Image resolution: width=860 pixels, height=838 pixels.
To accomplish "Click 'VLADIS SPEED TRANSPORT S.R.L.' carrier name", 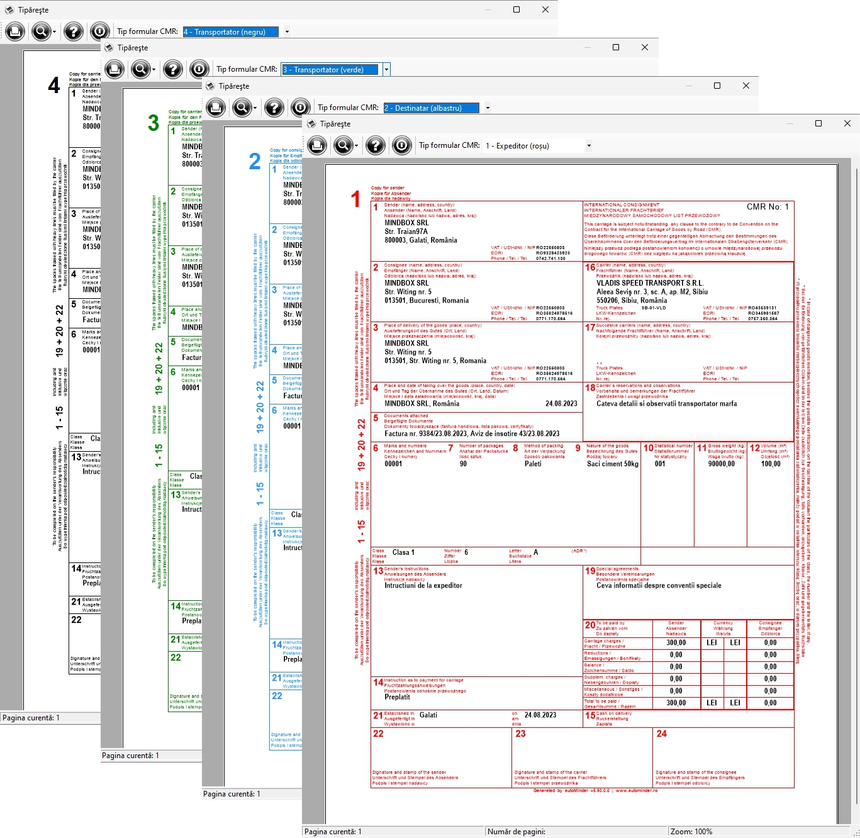I will [x=650, y=283].
